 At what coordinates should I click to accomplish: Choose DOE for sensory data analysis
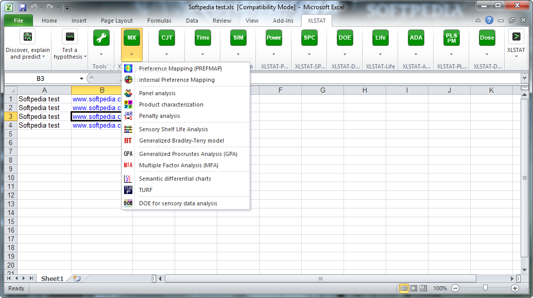tap(185, 203)
